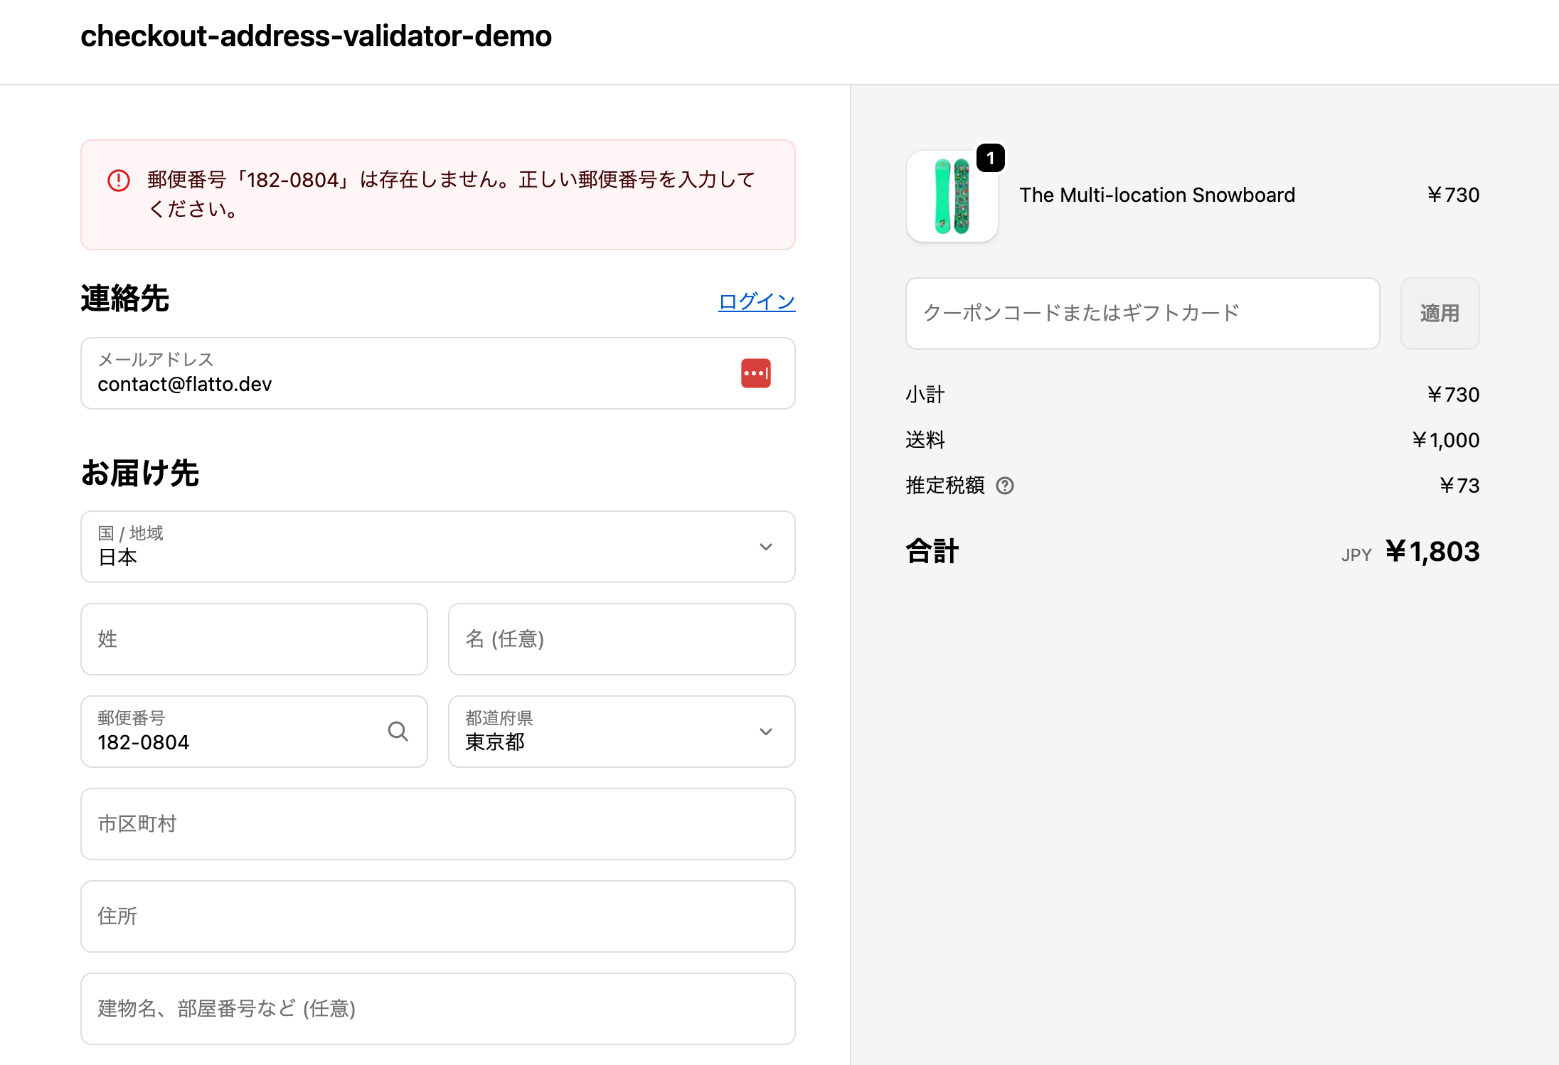This screenshot has height=1065, width=1559.
Task: Select the 郵便番号 postal code field
Action: [x=235, y=732]
